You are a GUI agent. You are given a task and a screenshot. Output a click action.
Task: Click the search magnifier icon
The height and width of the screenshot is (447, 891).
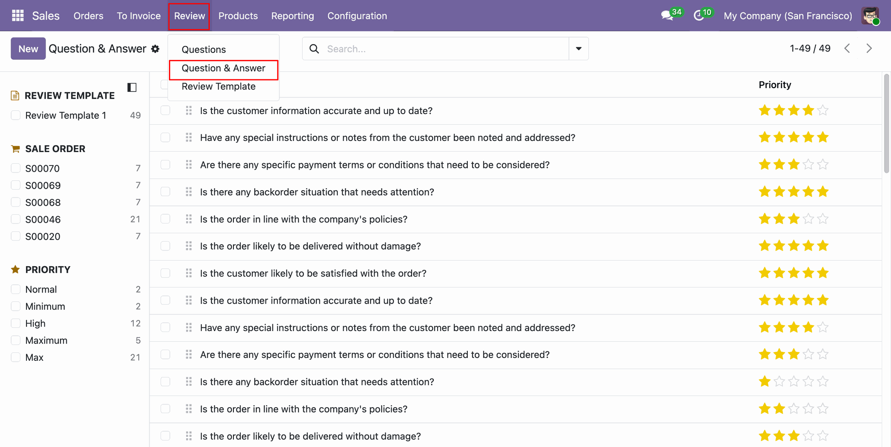pos(314,49)
